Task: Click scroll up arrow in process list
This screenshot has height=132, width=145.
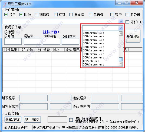Action: coord(121,34)
